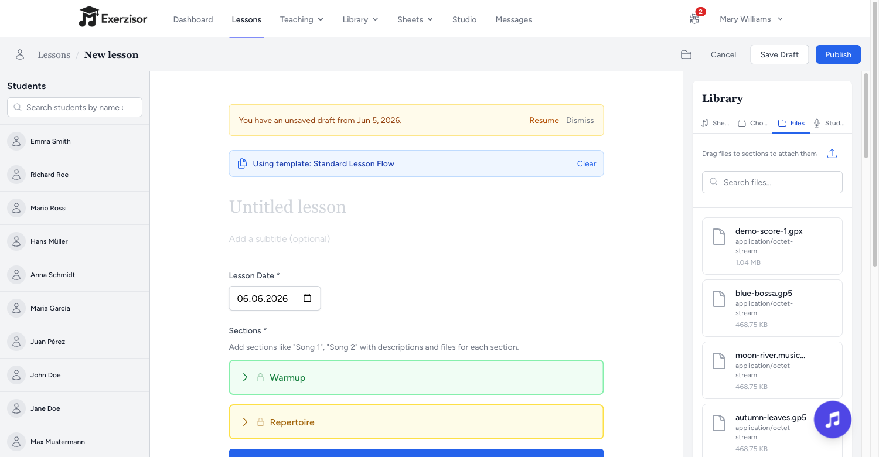Click Maria García's avatar icon
879x457 pixels.
click(16, 308)
